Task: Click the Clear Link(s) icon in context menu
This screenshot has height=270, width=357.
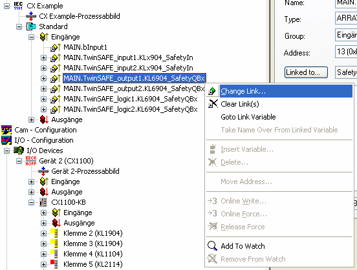Action: [213, 104]
